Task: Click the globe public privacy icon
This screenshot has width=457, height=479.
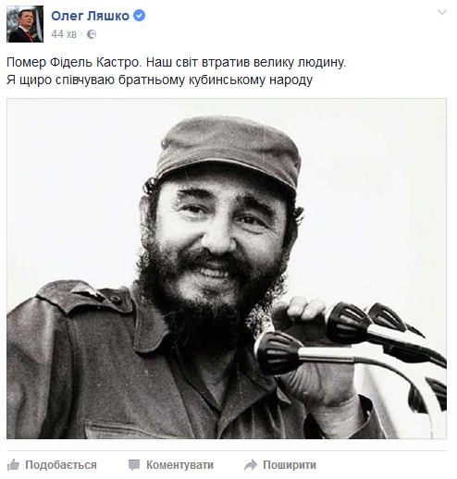Action: click(x=92, y=34)
